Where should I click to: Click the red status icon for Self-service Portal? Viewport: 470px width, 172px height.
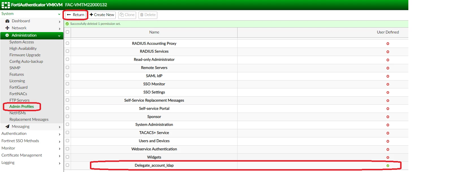click(x=388, y=109)
